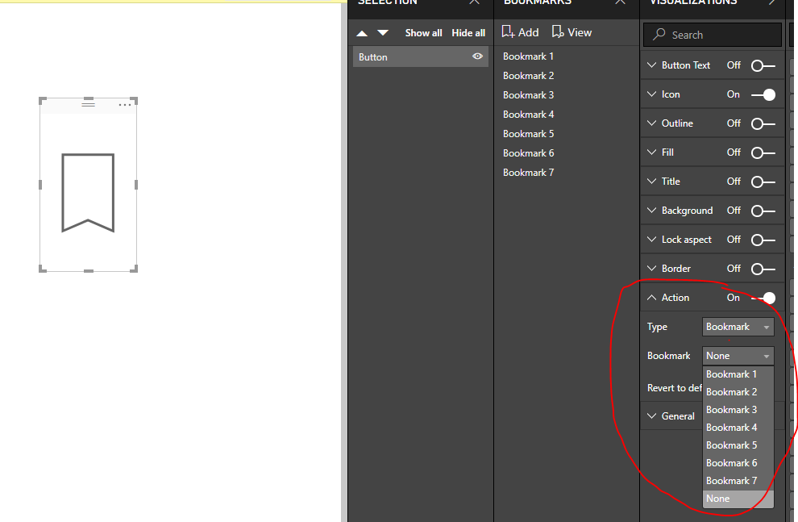Click Hide all in Selection pane
Viewport: 798px width, 522px height.
click(468, 33)
